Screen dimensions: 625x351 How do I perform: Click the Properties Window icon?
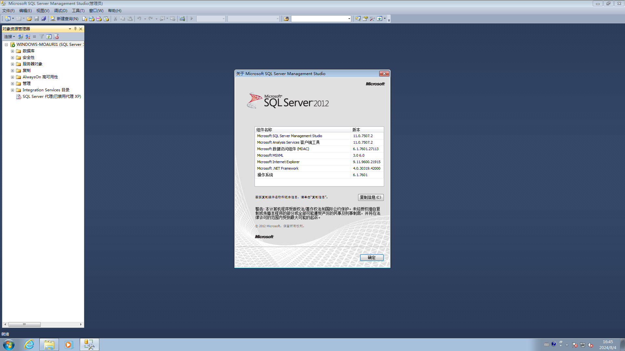[x=365, y=19]
